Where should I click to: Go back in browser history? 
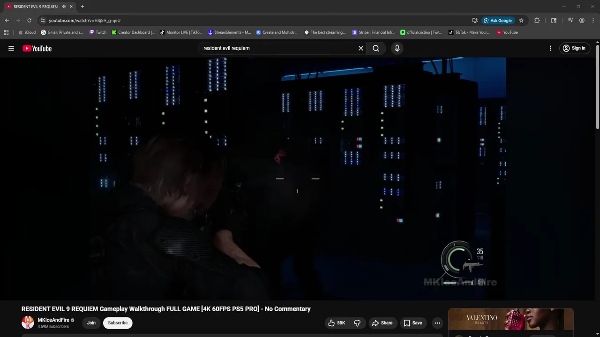(x=7, y=21)
